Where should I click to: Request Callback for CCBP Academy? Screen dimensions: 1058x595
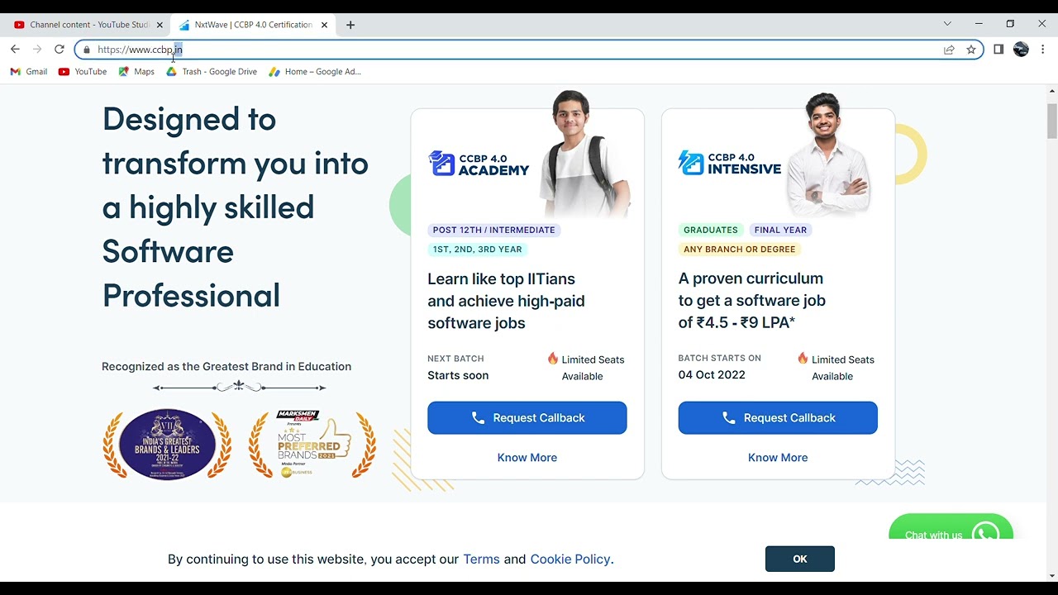point(527,418)
